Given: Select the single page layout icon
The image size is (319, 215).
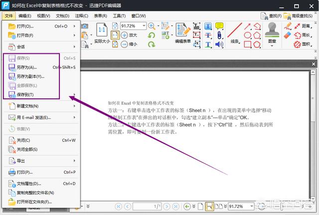Looking at the screenshot, I should click(200, 207).
